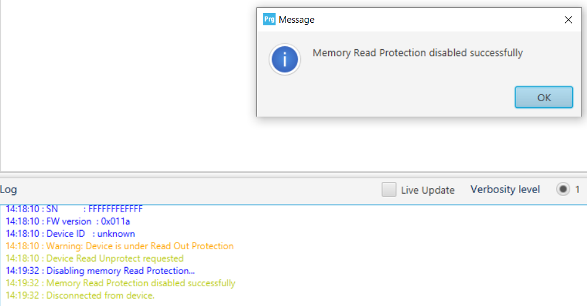Click the dialog message text about Read Protection
Screen dimensions: 587x306
[418, 53]
